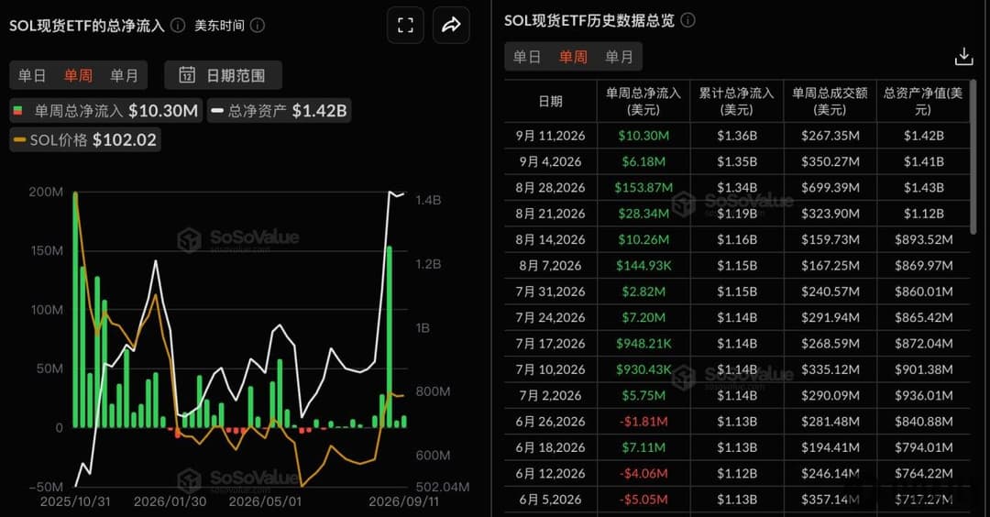Open fullscreen chart view icon

405,26
